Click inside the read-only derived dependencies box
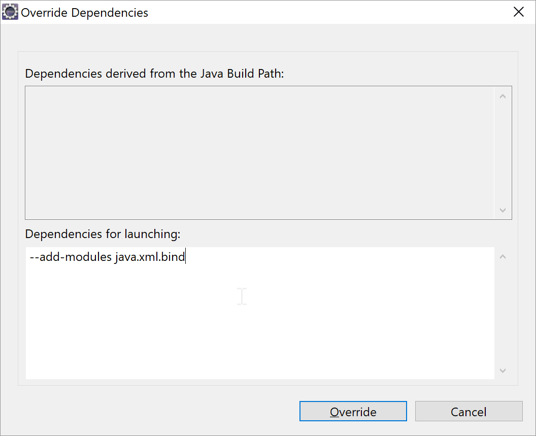 click(x=260, y=152)
